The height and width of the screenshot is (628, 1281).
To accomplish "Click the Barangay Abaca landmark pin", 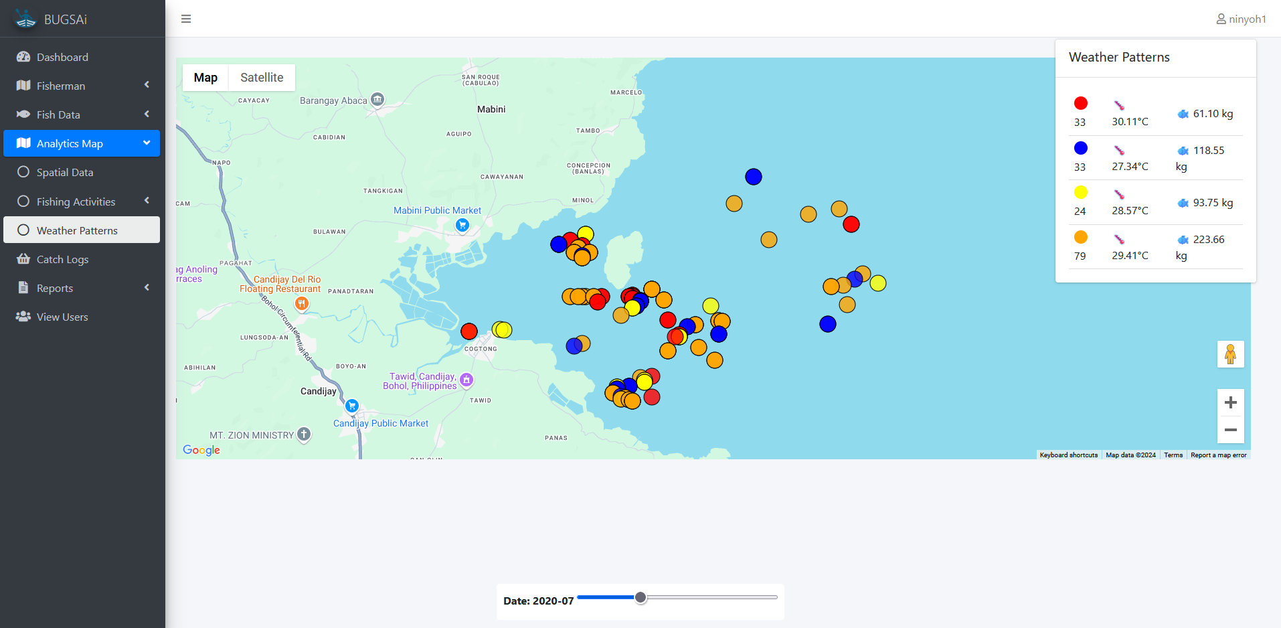I will (x=377, y=100).
